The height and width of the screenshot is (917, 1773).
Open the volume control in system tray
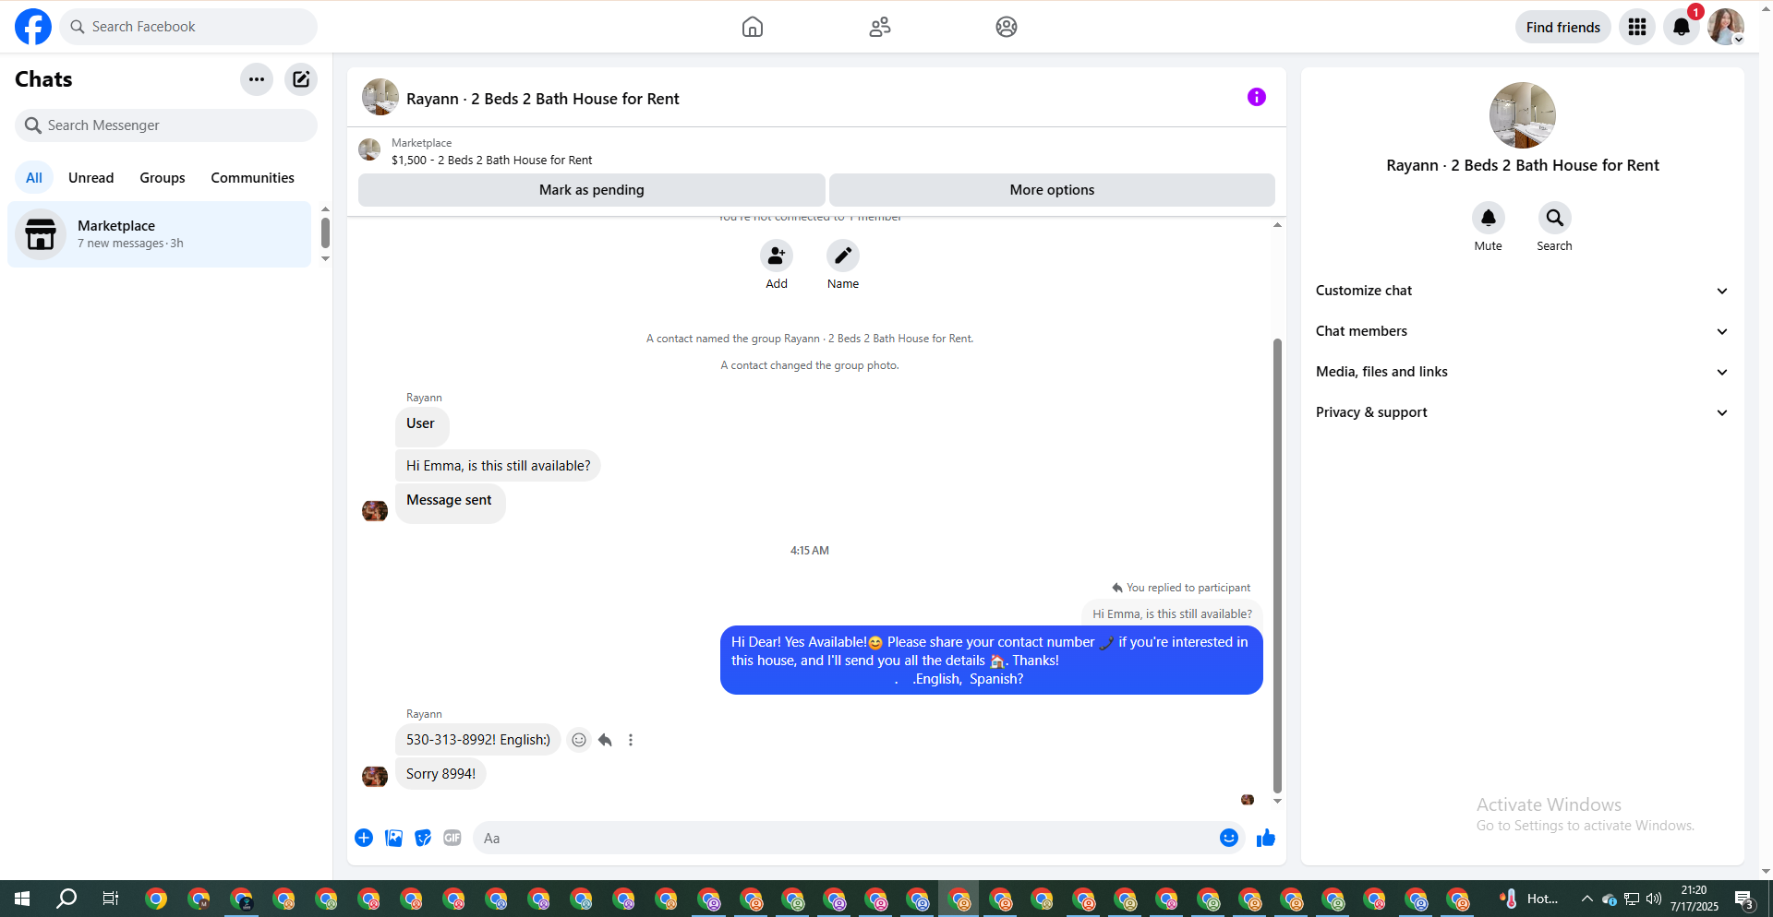1654,899
